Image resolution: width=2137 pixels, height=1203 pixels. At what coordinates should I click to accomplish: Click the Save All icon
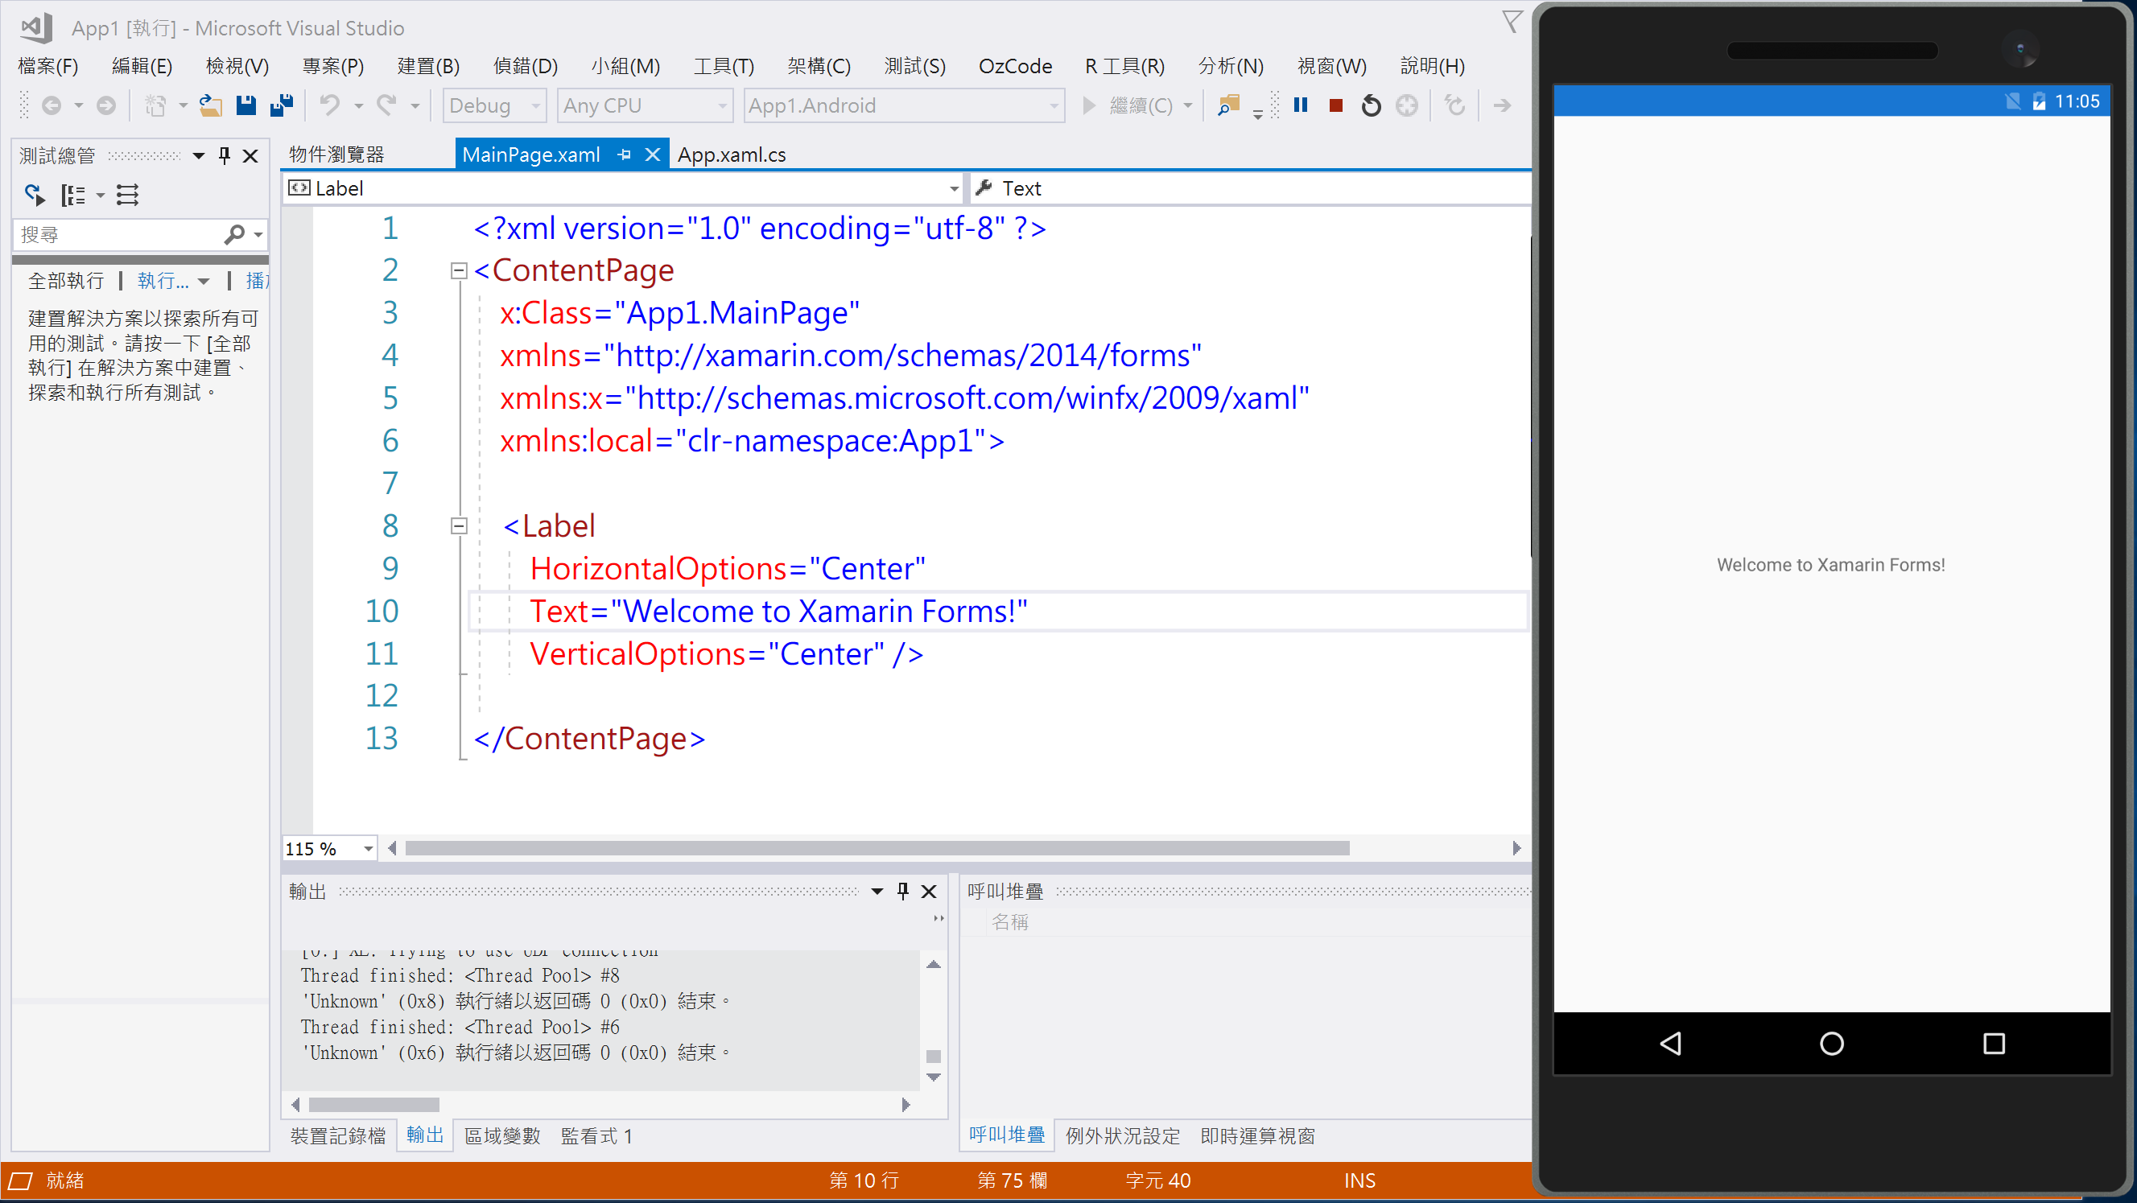[282, 105]
